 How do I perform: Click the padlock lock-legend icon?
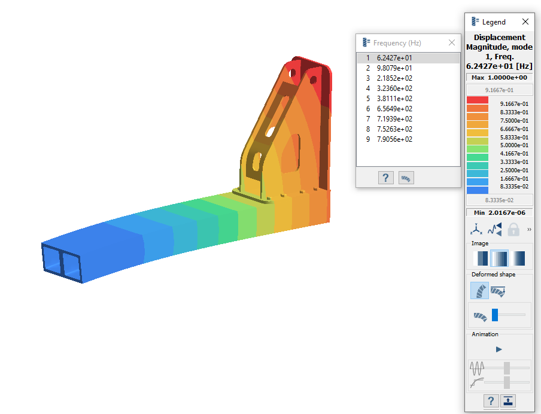click(513, 229)
